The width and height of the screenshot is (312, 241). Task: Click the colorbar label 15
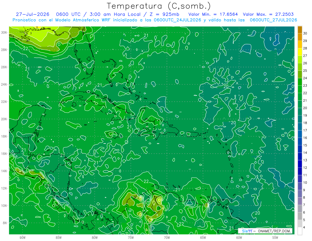[x=305, y=145]
